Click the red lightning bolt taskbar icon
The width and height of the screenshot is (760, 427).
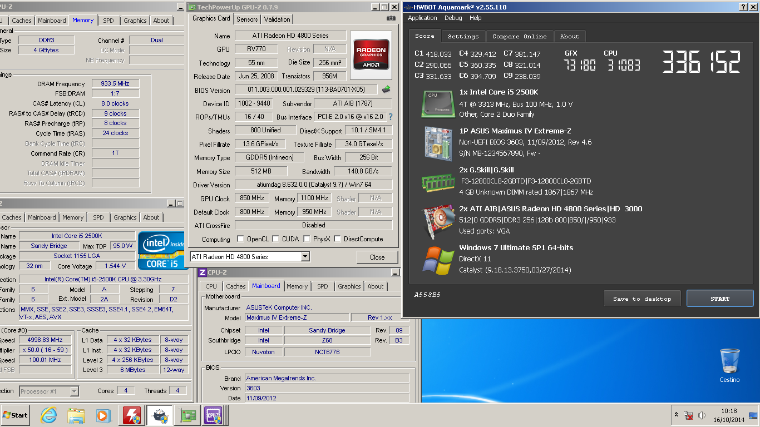click(x=131, y=415)
